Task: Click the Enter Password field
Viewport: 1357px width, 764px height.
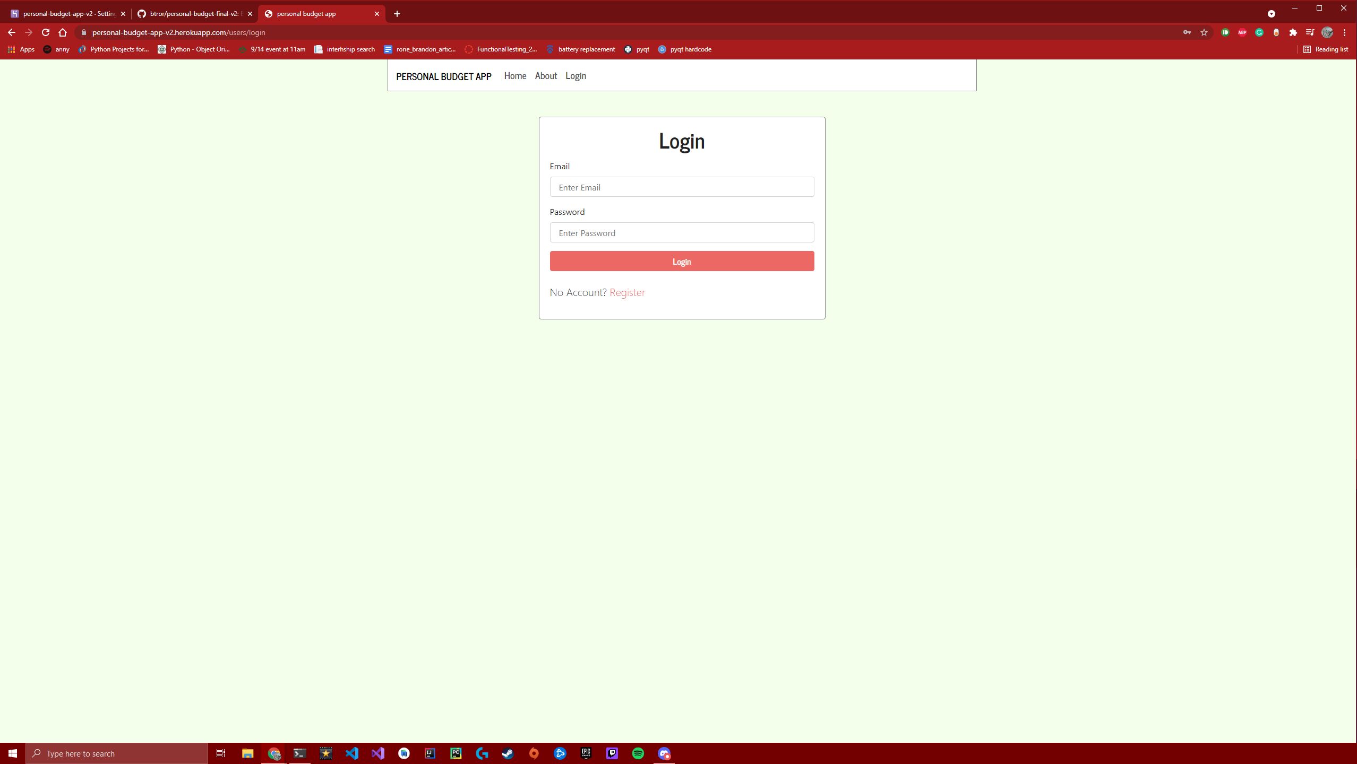Action: tap(682, 233)
